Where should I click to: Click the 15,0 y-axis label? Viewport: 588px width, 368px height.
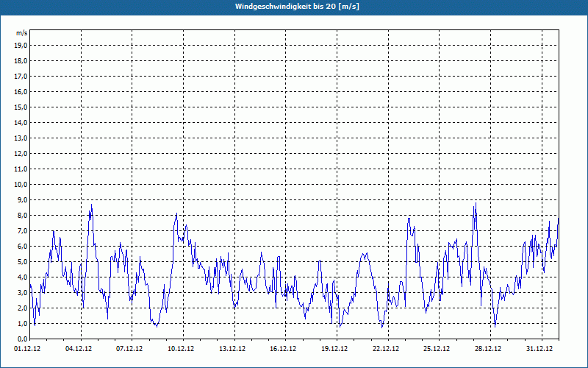pos(21,107)
